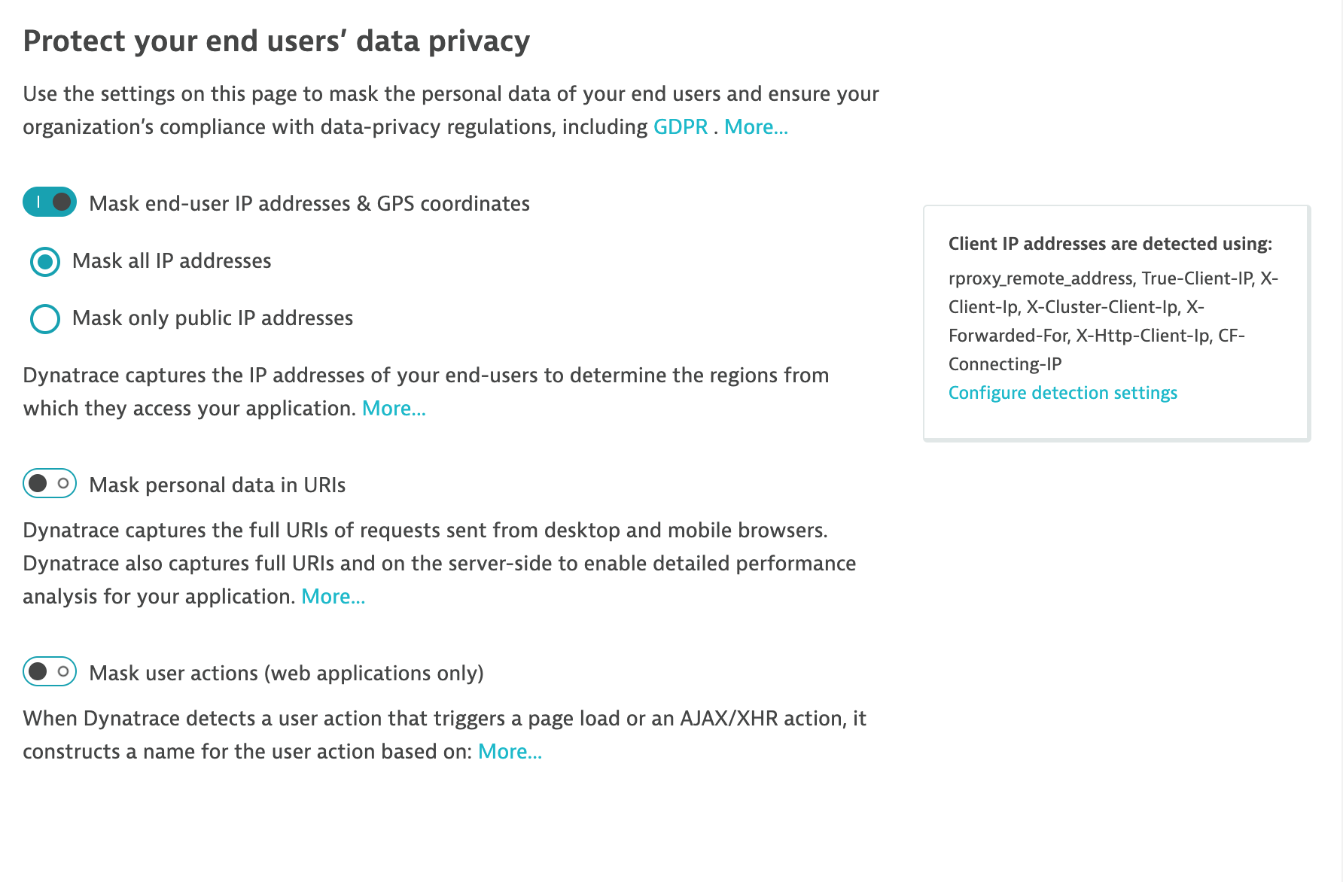Image resolution: width=1343 pixels, height=882 pixels.
Task: Enable the Mask personal data in URIs switch
Action: pos(50,484)
